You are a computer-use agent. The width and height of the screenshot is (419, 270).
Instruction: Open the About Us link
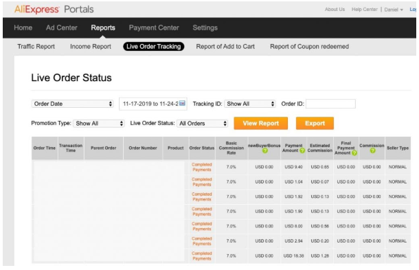click(335, 10)
